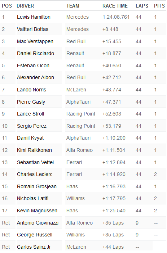167x253 pixels.
Task: Click the AlphaTauri team for Pierre Gasly
Action: [78, 102]
